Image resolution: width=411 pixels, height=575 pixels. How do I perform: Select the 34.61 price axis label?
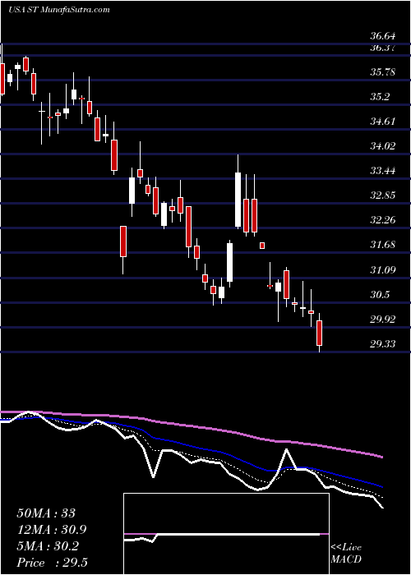382,122
